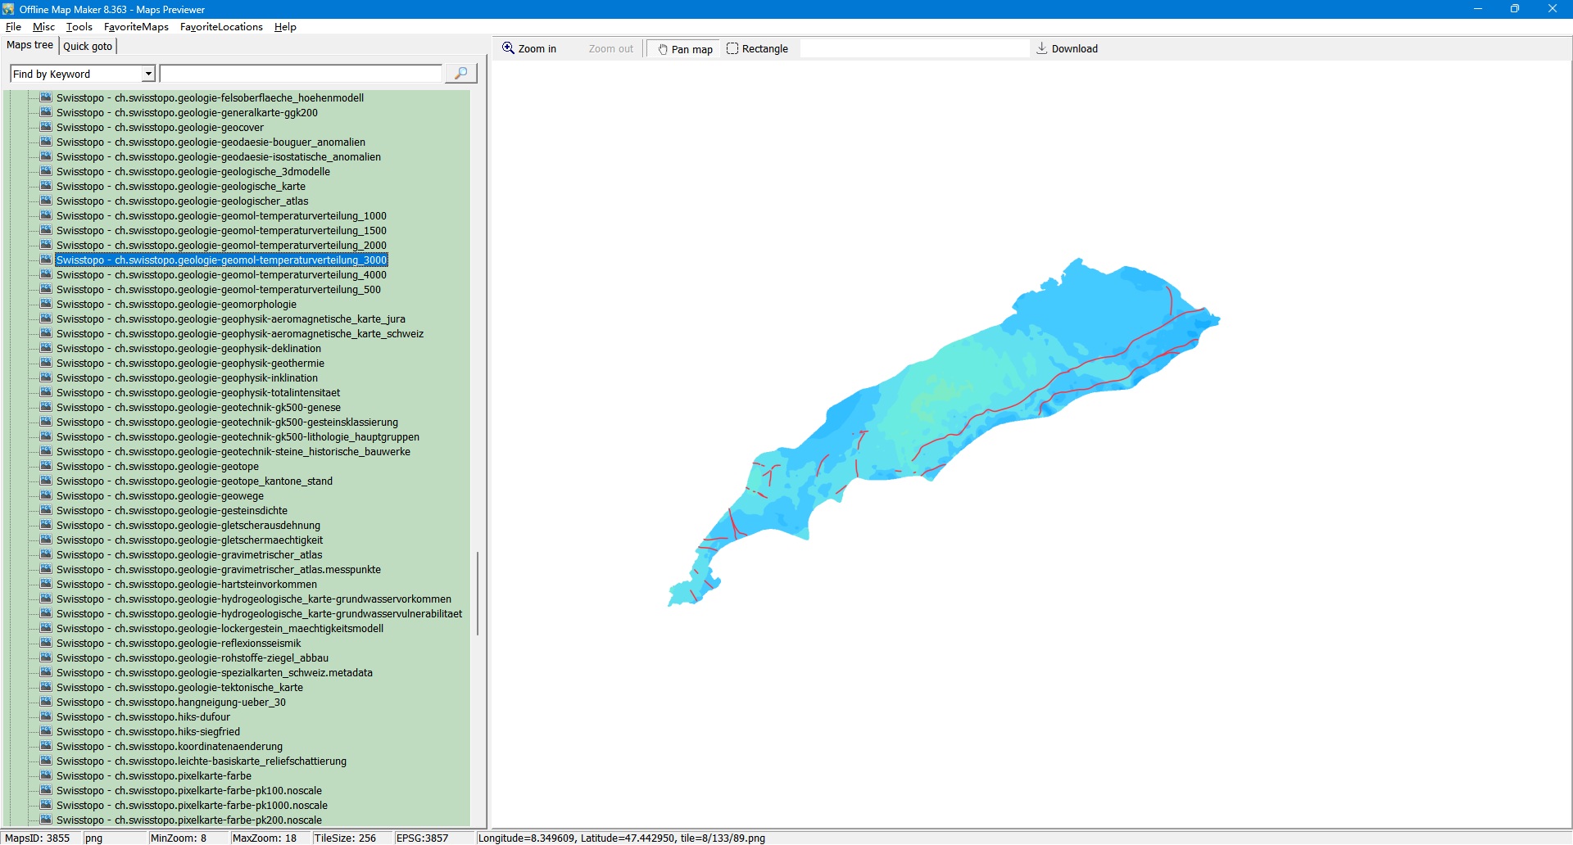The image size is (1573, 845).
Task: Open the File menu
Action: (x=13, y=27)
